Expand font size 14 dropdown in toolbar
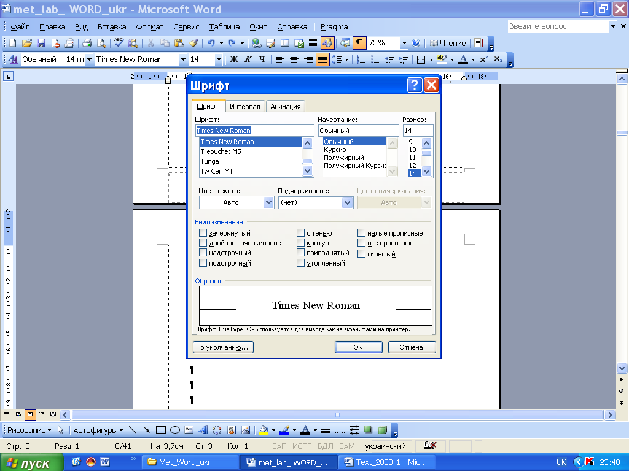Image resolution: width=629 pixels, height=471 pixels. pyautogui.click(x=219, y=59)
